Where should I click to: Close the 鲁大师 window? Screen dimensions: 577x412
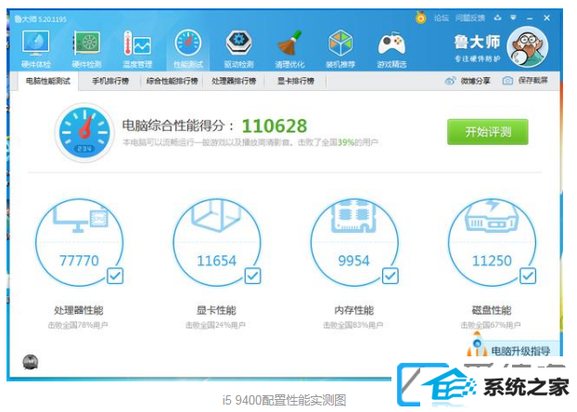[546, 18]
